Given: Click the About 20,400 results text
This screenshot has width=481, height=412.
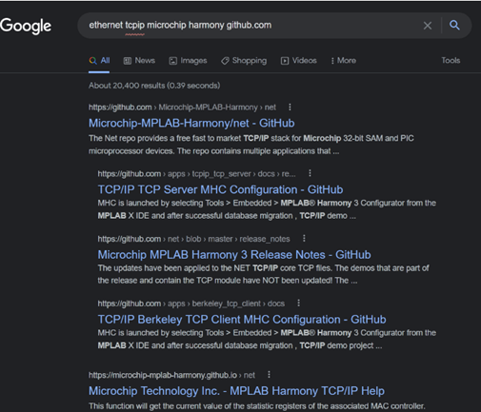Looking at the screenshot, I should (x=154, y=86).
